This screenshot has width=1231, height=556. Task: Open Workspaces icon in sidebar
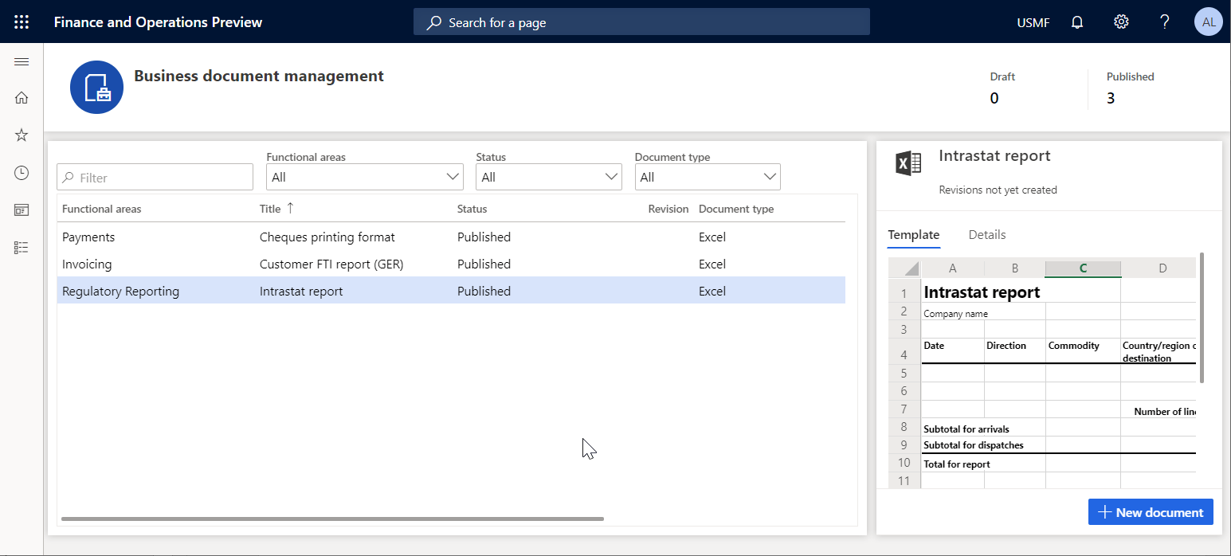click(x=22, y=210)
